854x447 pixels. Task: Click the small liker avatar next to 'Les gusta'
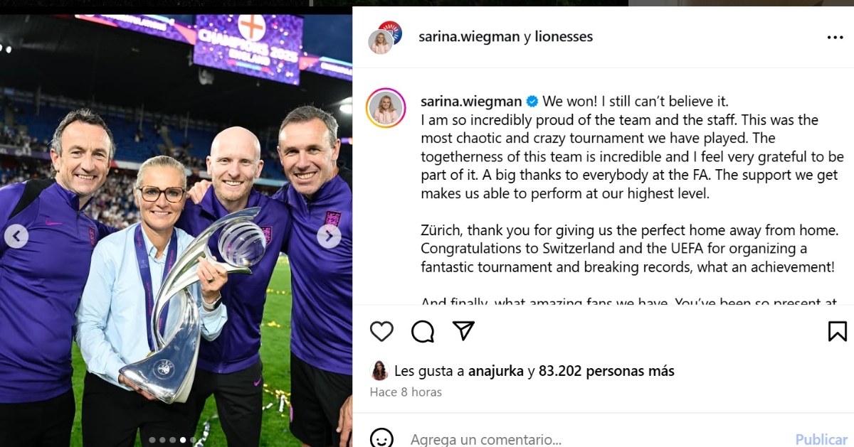[379, 371]
